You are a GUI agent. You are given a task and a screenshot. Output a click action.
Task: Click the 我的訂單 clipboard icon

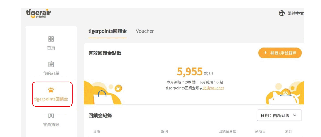[x=51, y=65]
